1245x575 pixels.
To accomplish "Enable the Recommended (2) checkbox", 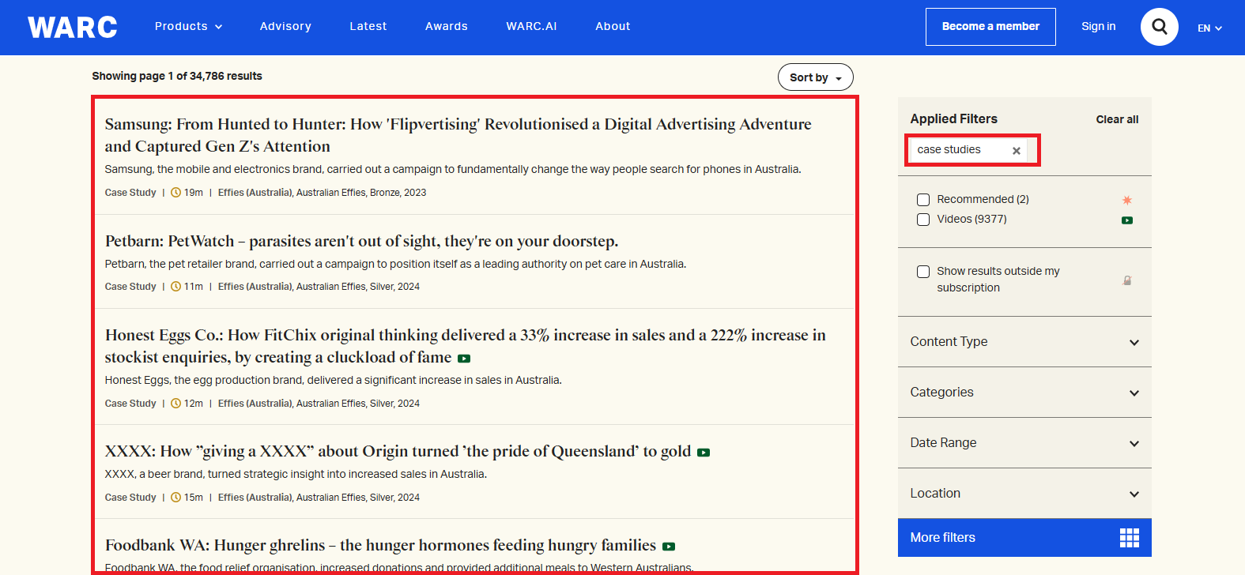I will pos(923,200).
